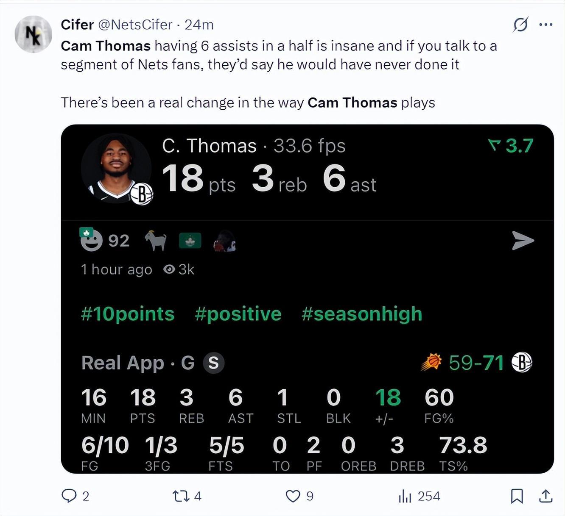Repost this tweet via retweet icon
Screen dimensions: 565x516
pyautogui.click(x=181, y=496)
